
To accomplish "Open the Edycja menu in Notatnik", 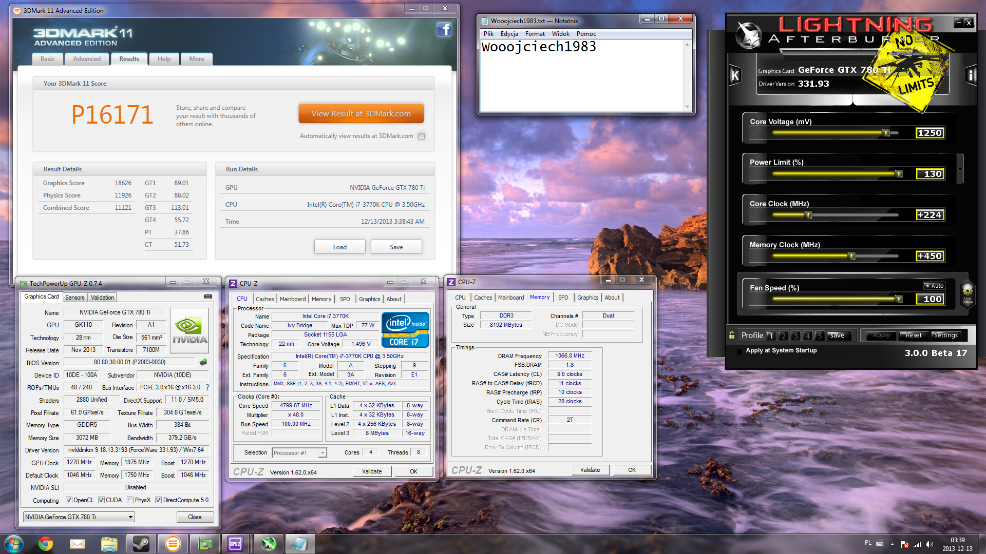I will tap(509, 34).
